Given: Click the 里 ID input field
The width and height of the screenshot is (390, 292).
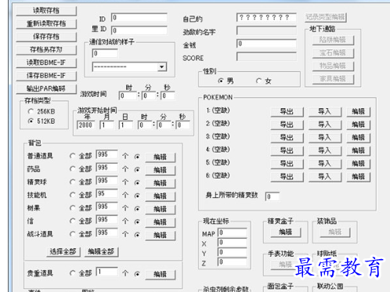Looking at the screenshot, I should pyautogui.click(x=139, y=31).
